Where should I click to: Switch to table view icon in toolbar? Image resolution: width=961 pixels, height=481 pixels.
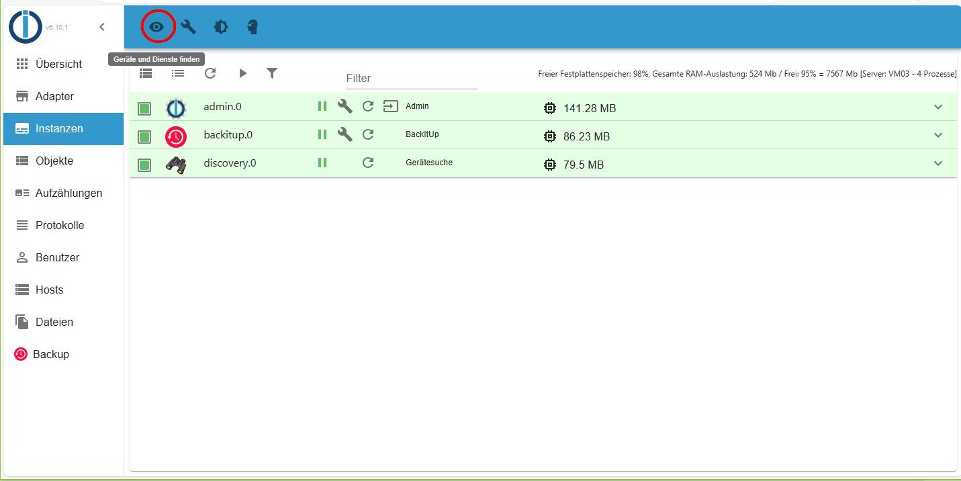(x=146, y=73)
